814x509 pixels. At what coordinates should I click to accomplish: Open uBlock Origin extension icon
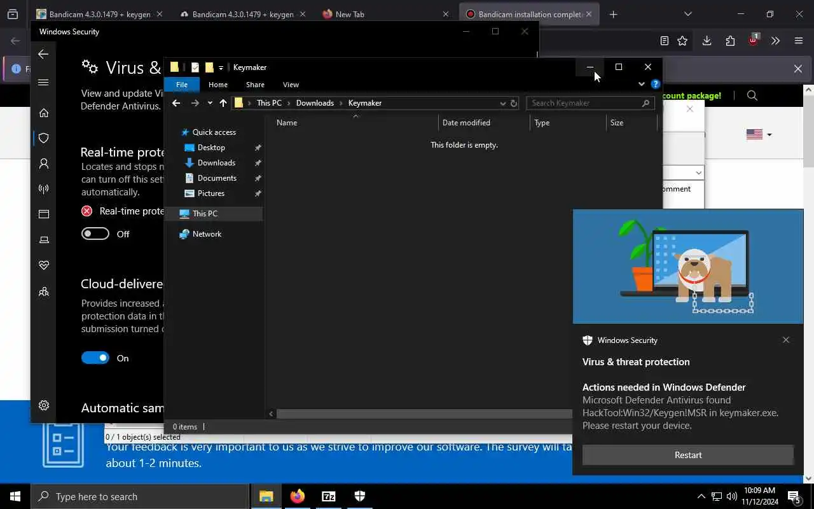(x=754, y=39)
